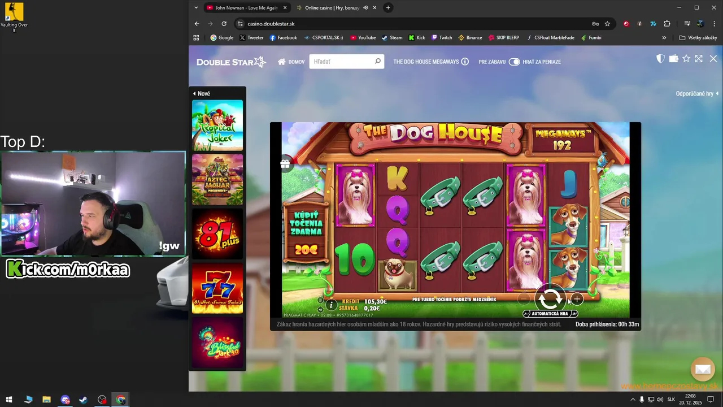Open the Steam bookmark
The width and height of the screenshot is (723, 407).
392,38
